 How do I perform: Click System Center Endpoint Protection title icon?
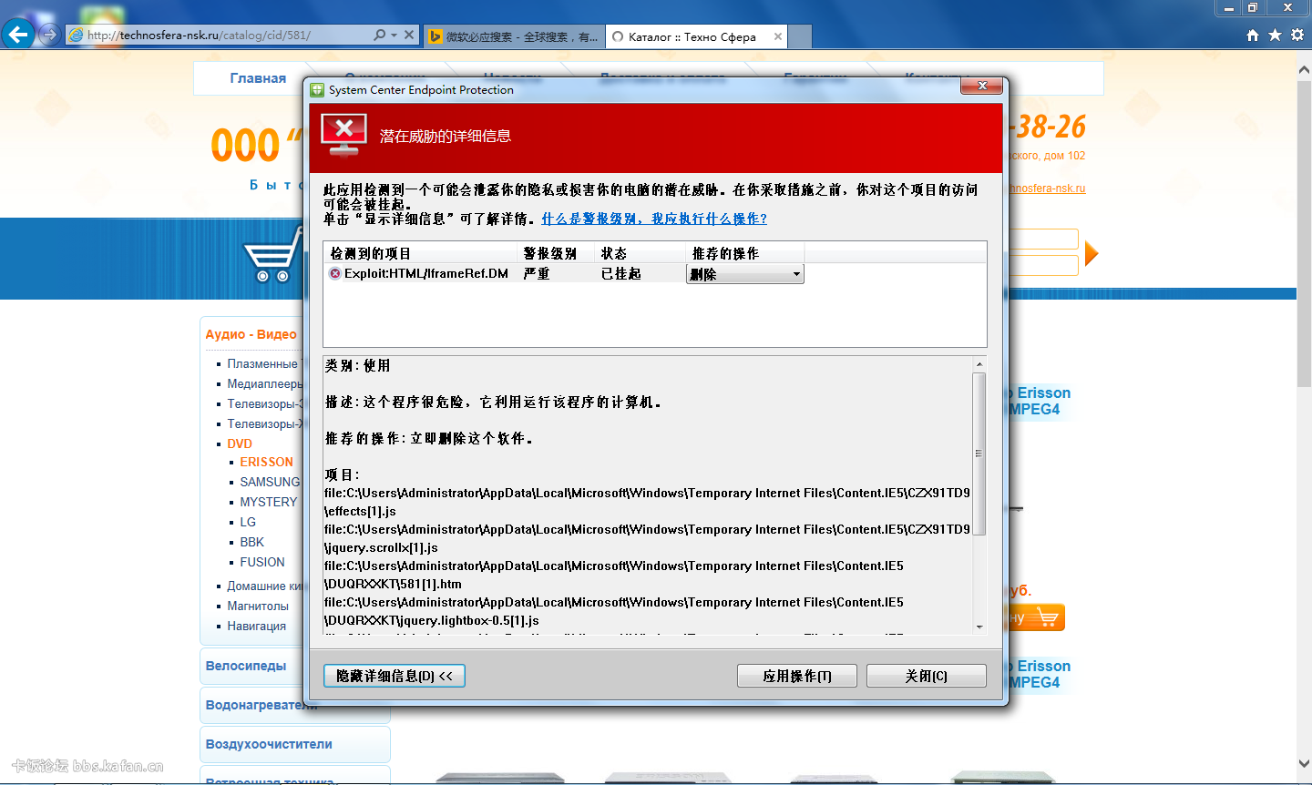click(317, 89)
